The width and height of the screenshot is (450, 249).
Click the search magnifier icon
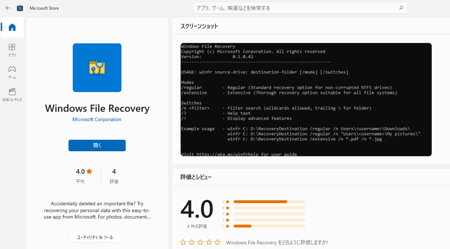pyautogui.click(x=401, y=8)
